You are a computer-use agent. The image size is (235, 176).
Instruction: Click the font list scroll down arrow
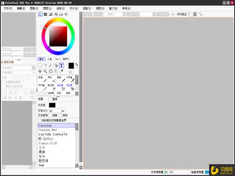(x=77, y=165)
